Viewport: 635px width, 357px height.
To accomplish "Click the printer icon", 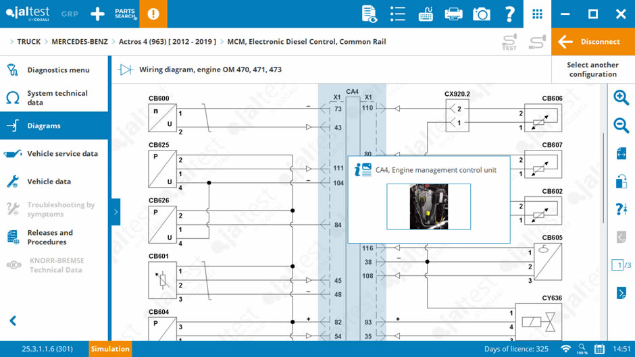I will pos(453,13).
